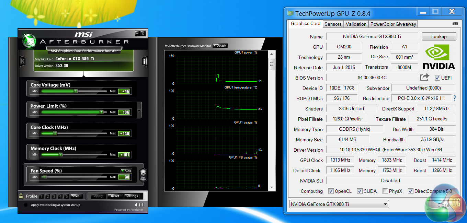Open Afterburner Settings
467x223 pixels.
[132, 196]
